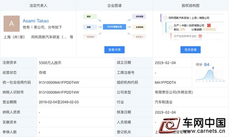
Task: Open the Asami Takao legal representative link
Action: (x=36, y=21)
